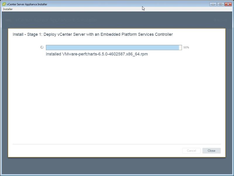This screenshot has height=176, width=234.
Task: Minimize the installer window
Action: (213, 4)
